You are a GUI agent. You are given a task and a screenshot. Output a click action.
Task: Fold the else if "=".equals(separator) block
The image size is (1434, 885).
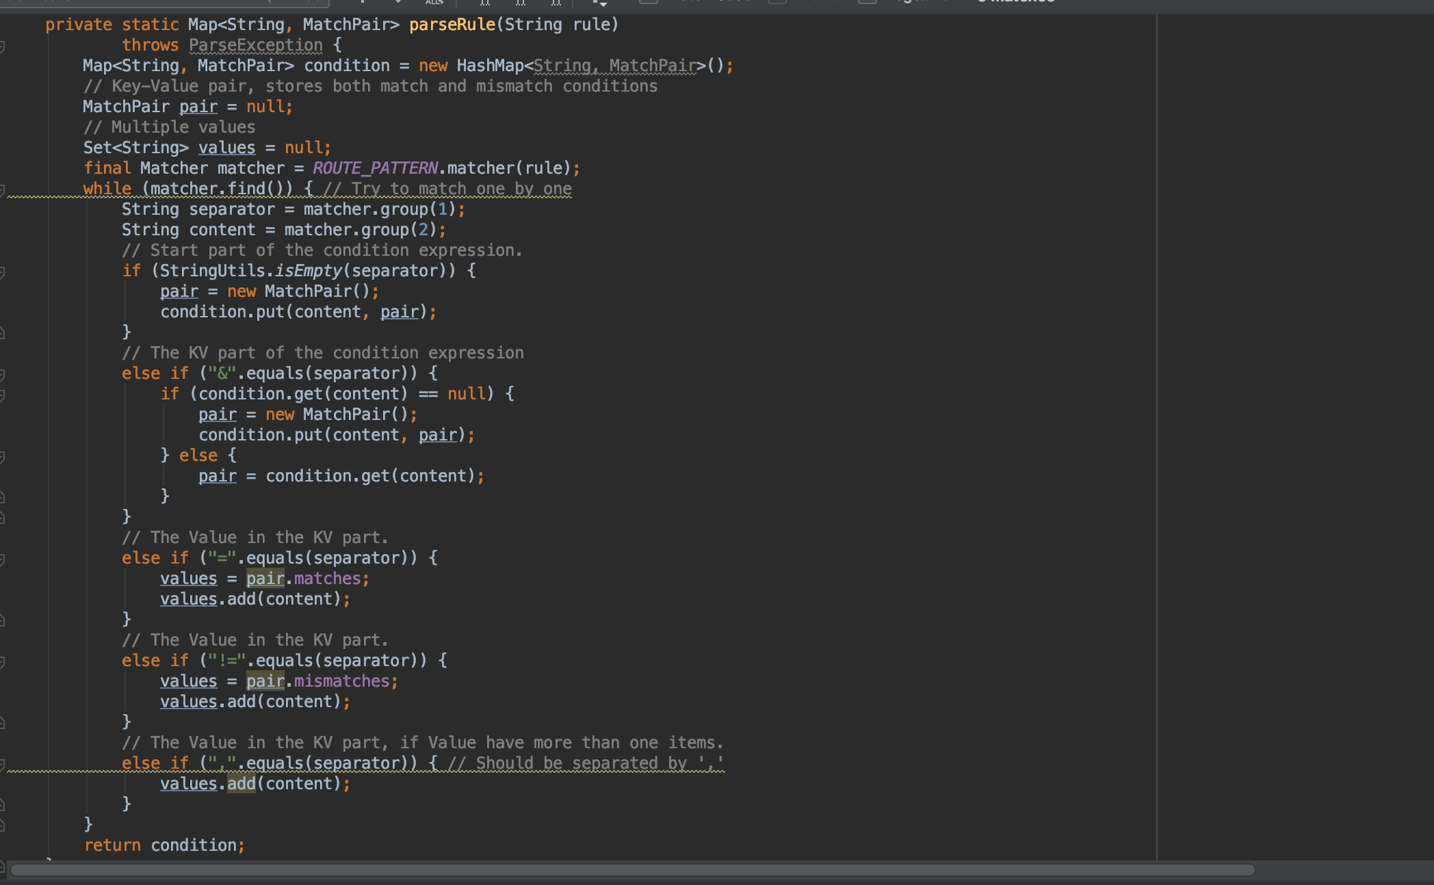coord(3,559)
